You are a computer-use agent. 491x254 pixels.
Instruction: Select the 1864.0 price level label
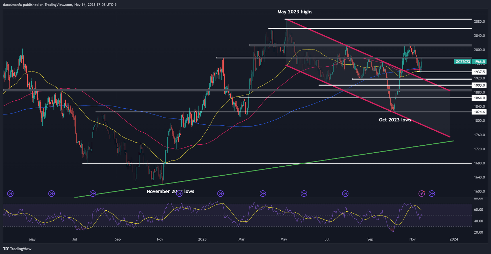pyautogui.click(x=479, y=98)
